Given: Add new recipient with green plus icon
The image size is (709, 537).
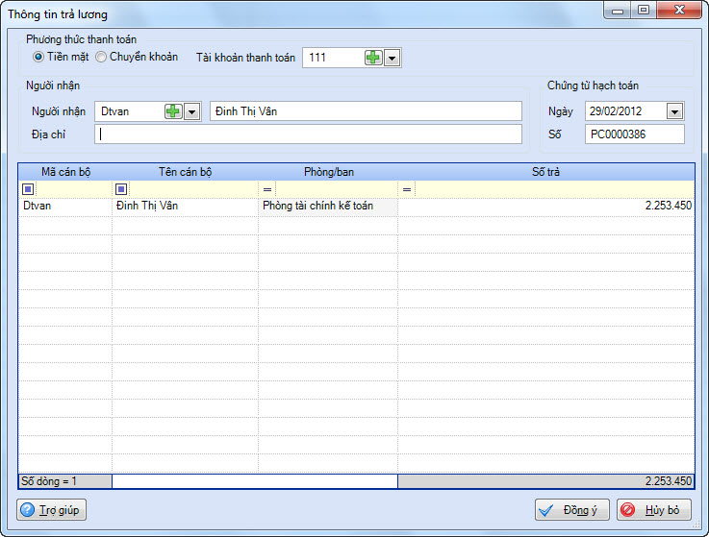Looking at the screenshot, I should (x=173, y=111).
